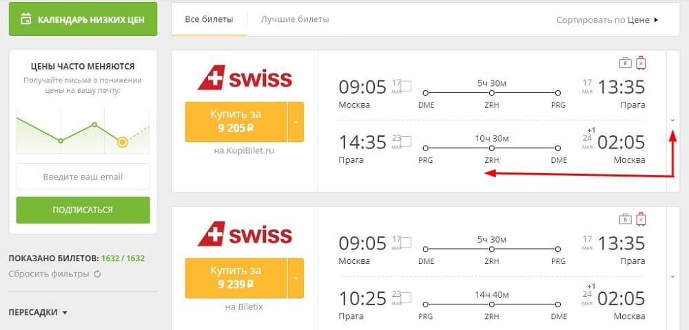Click the no-baggage red suitcase icon on the first ticket

click(x=641, y=63)
